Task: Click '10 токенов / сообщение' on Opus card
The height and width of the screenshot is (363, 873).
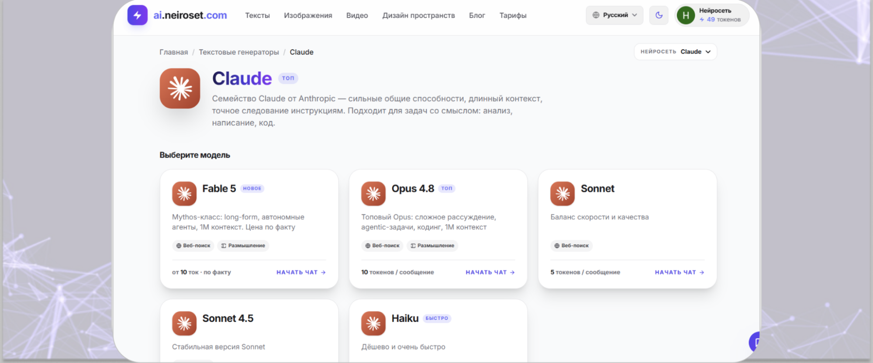Action: pyautogui.click(x=397, y=272)
